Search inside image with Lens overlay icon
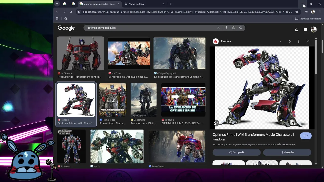The image size is (324, 182). (x=216, y=123)
